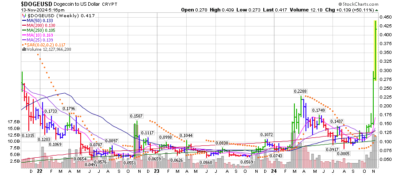Click the 0.0998 price annotation
The height and width of the screenshot is (175, 399).
(166, 137)
